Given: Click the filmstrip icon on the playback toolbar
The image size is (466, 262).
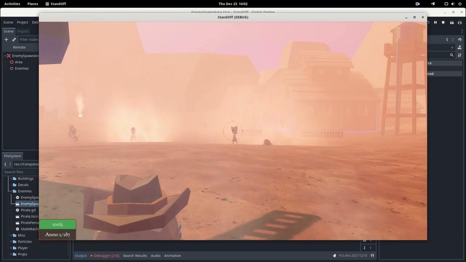Looking at the screenshot, I should [x=452, y=22].
